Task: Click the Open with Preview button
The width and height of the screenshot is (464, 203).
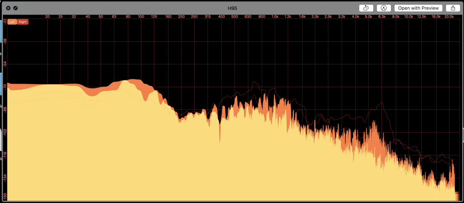Action: pos(418,8)
